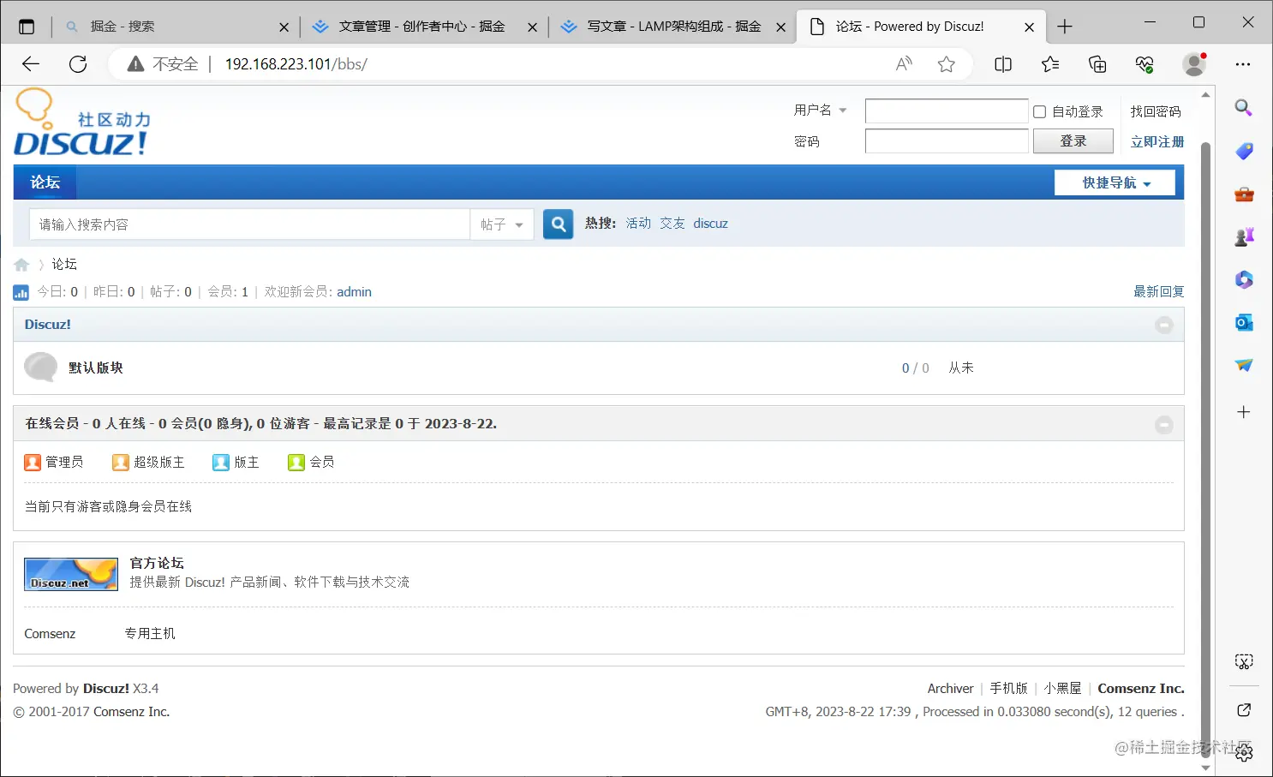Open the 小黑屋 footer link

(1062, 689)
